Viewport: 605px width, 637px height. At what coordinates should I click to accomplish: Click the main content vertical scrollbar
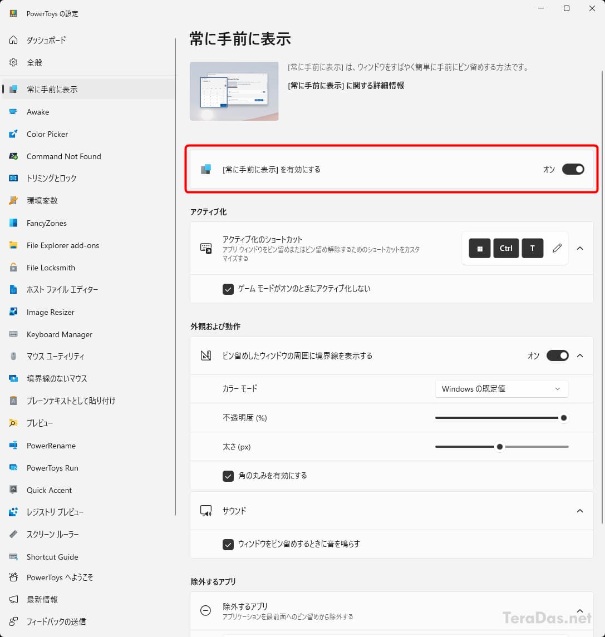coord(602,297)
